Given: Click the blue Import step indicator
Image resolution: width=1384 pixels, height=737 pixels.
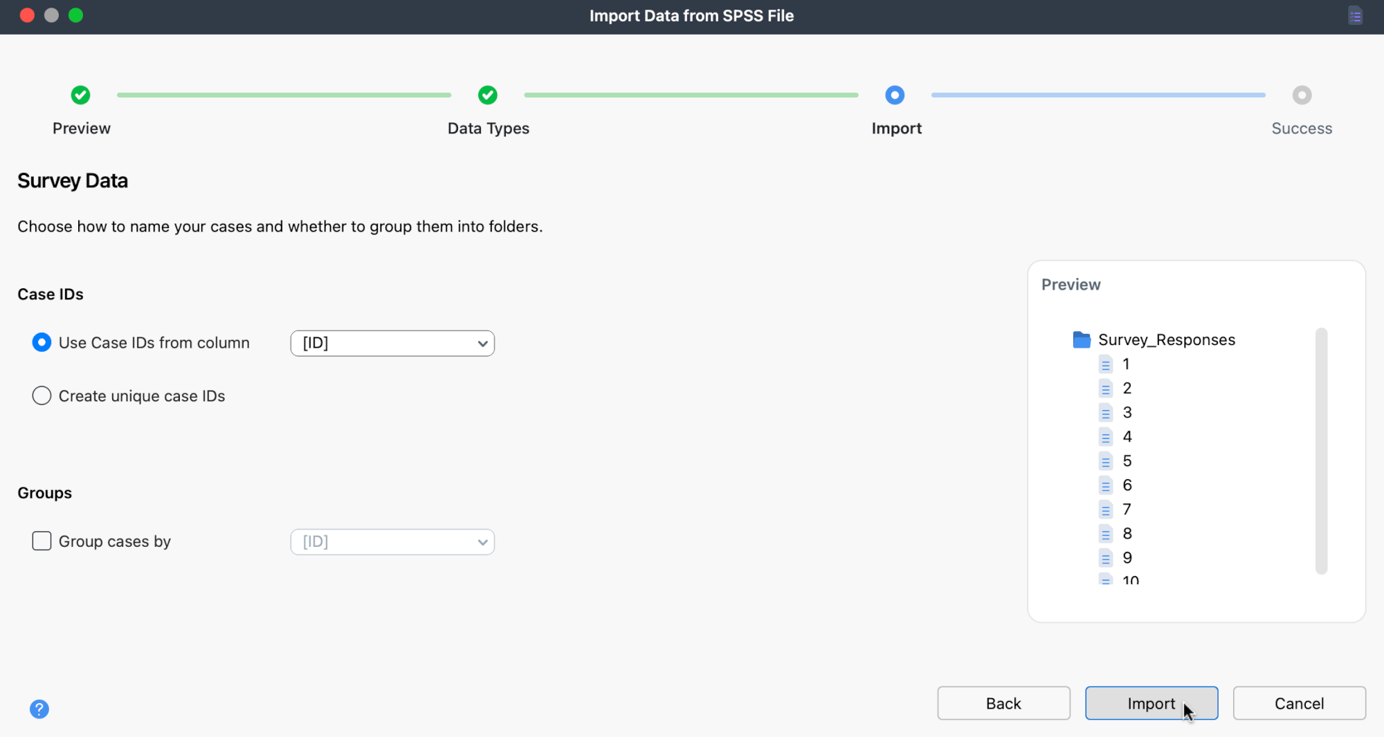Looking at the screenshot, I should tap(895, 95).
